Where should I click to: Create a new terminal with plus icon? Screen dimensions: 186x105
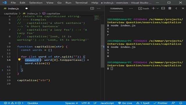point(153,8)
